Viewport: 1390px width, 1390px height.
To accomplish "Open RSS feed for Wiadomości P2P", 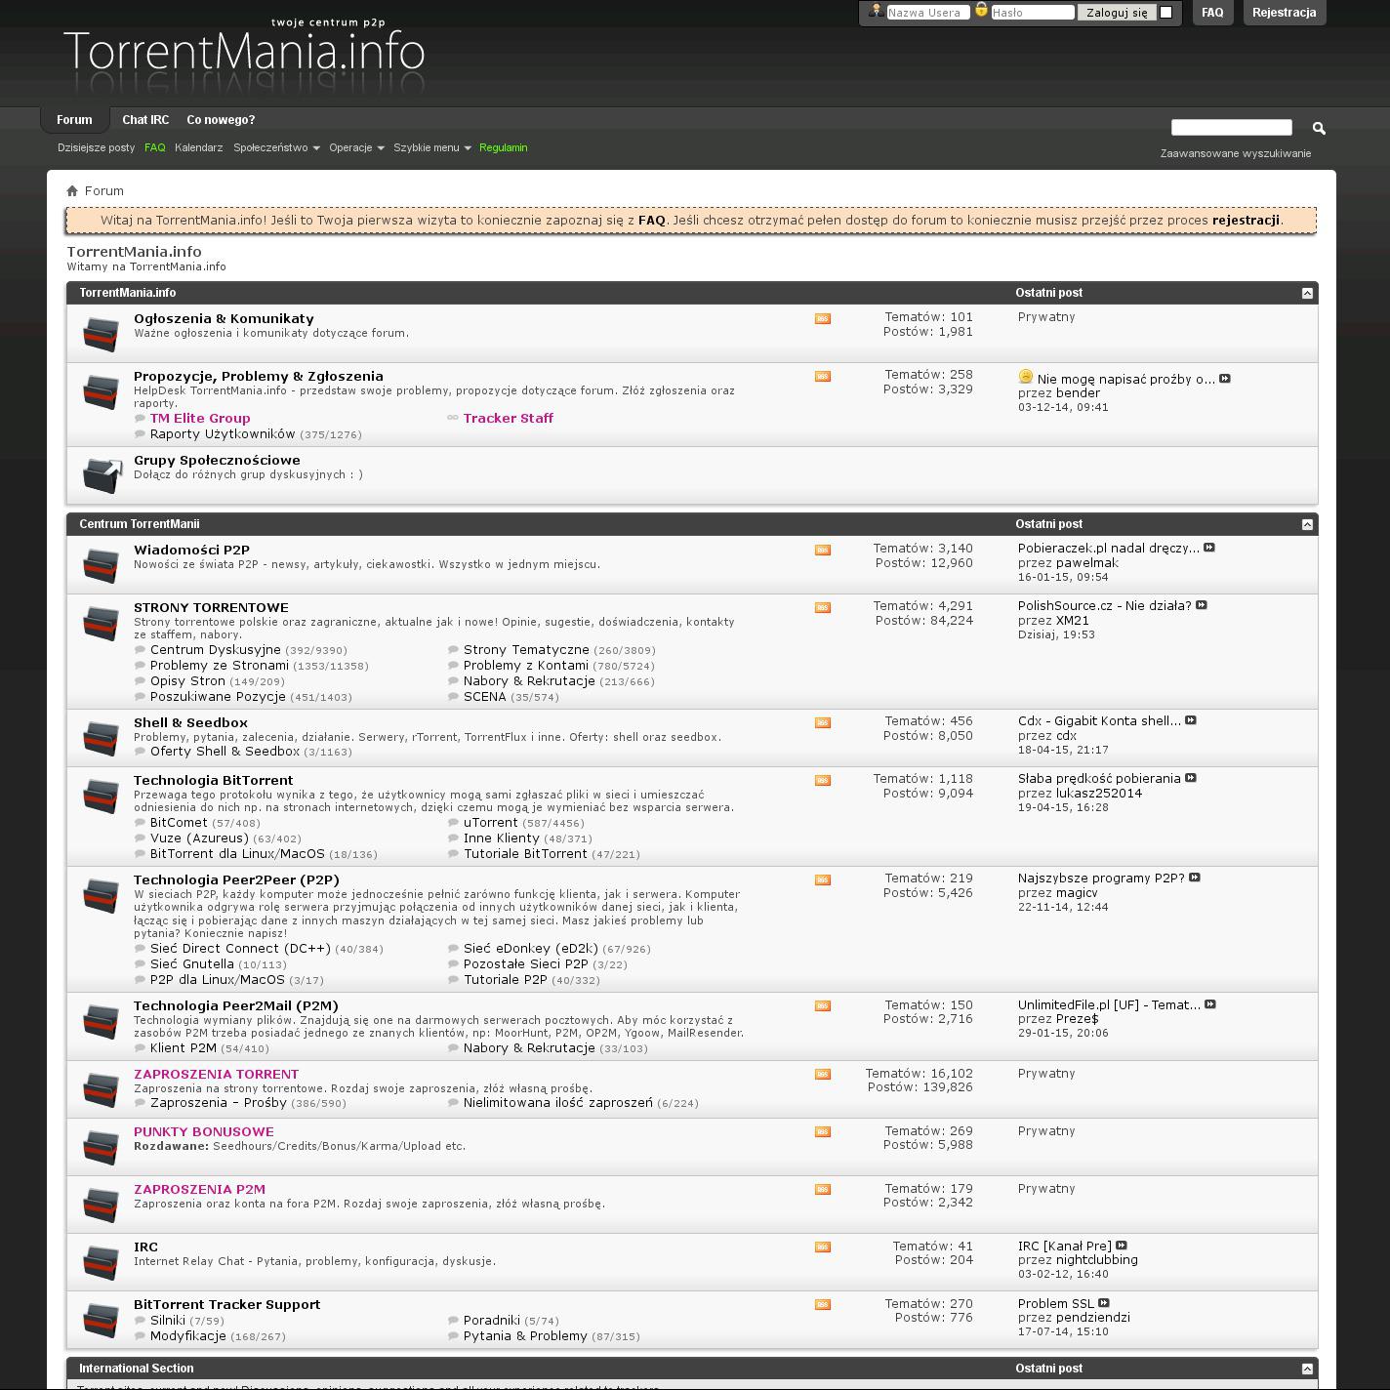I will point(823,551).
